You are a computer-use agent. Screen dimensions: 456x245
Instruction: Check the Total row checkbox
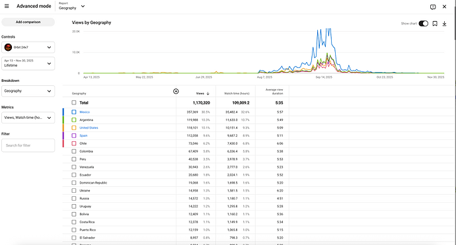tap(74, 102)
